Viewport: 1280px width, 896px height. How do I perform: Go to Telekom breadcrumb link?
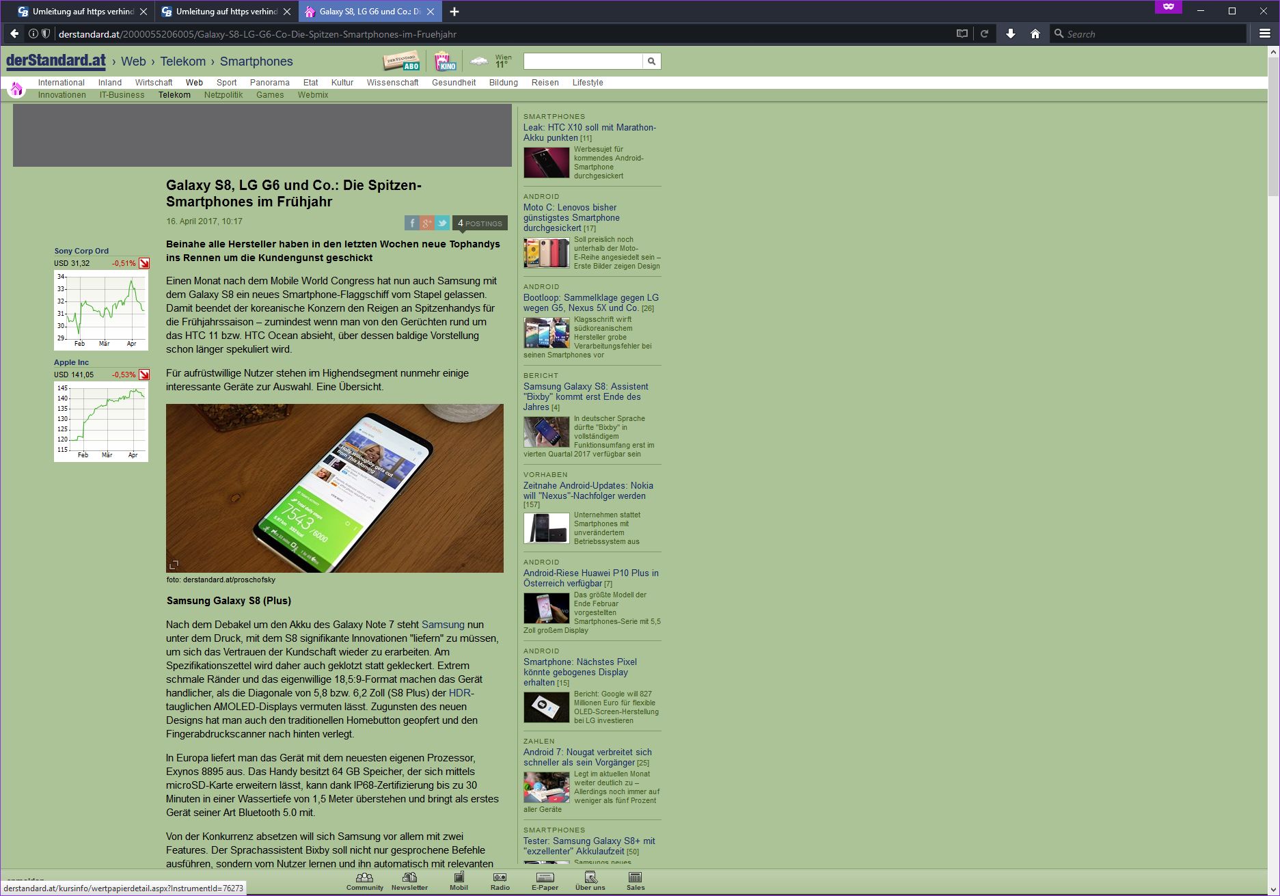183,62
